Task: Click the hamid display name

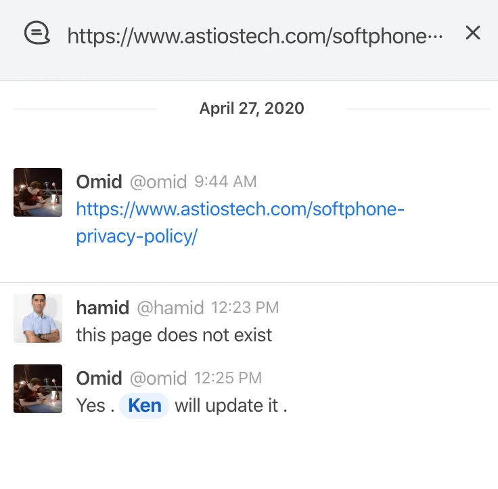Action: tap(102, 307)
